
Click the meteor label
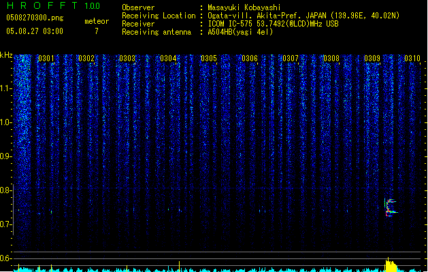[x=97, y=21]
